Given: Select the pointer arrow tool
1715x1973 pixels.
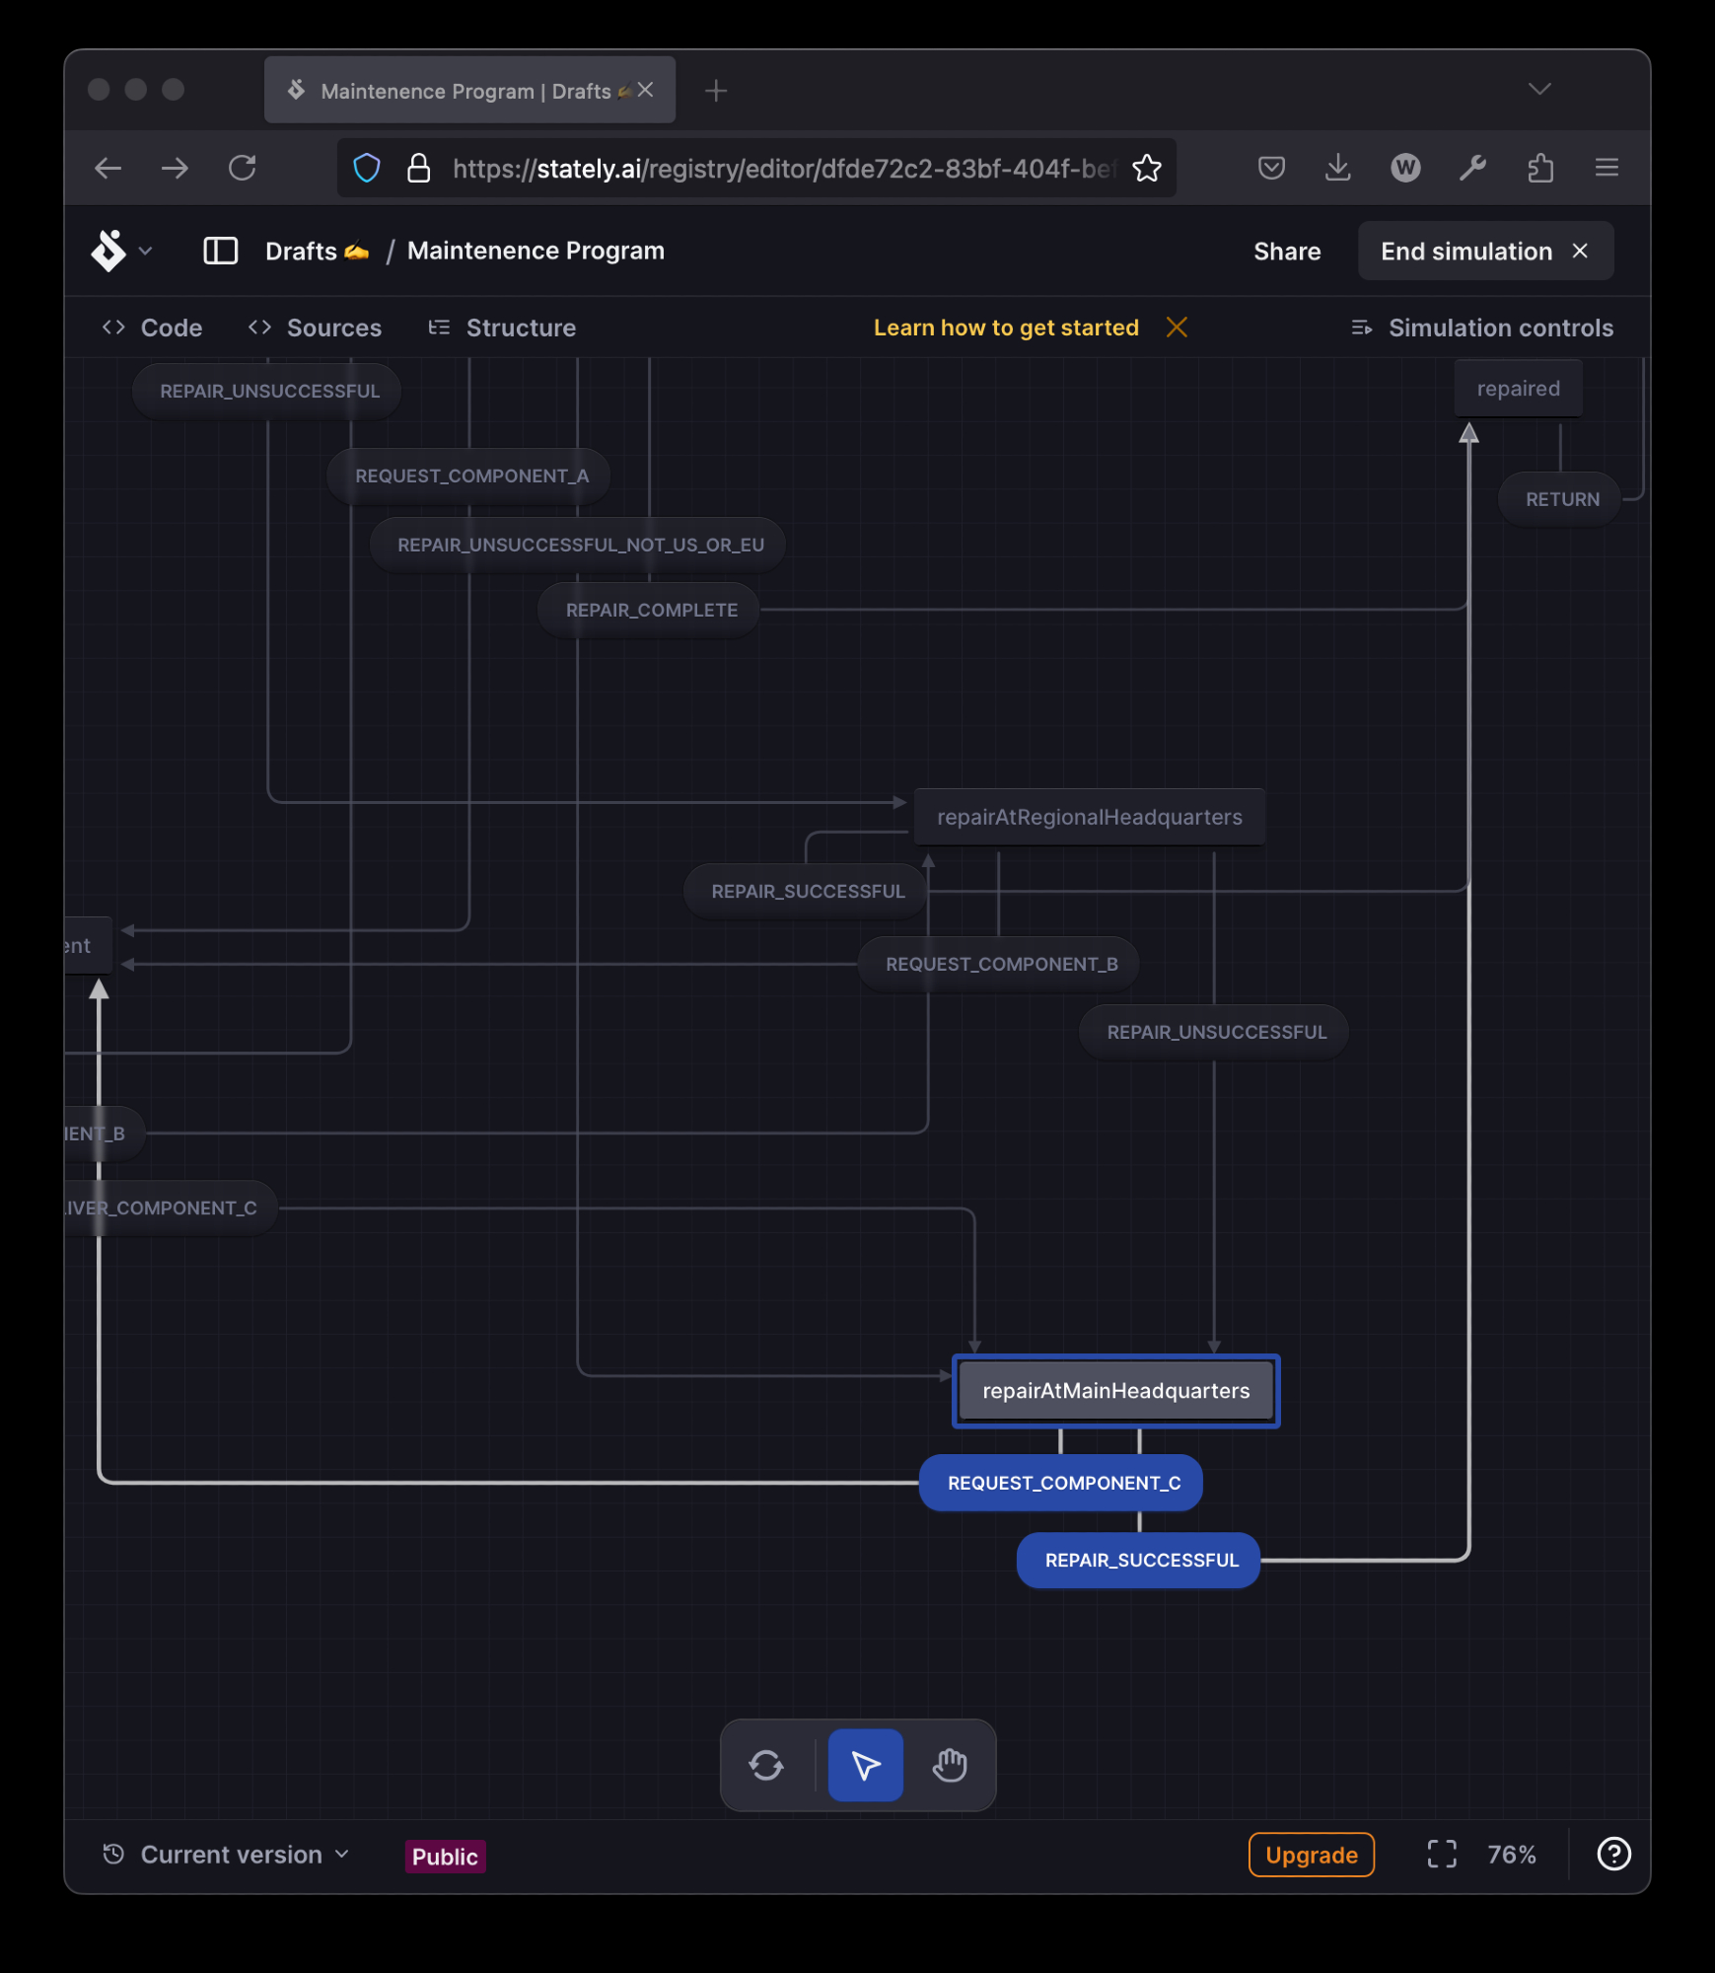Looking at the screenshot, I should 865,1765.
